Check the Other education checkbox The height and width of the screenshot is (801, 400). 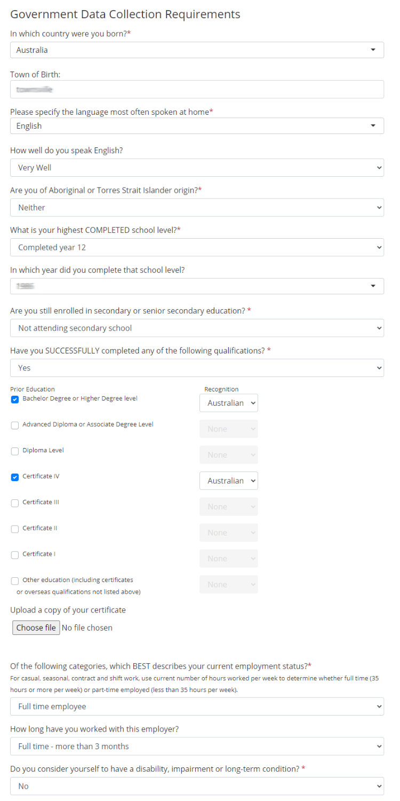click(15, 581)
